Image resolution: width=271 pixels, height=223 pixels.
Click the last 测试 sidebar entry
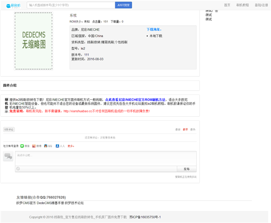click(x=209, y=19)
